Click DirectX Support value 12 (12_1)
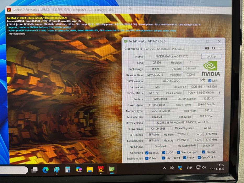 (x=209, y=99)
